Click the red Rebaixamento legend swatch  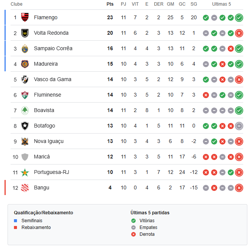pyautogui.click(x=15, y=227)
